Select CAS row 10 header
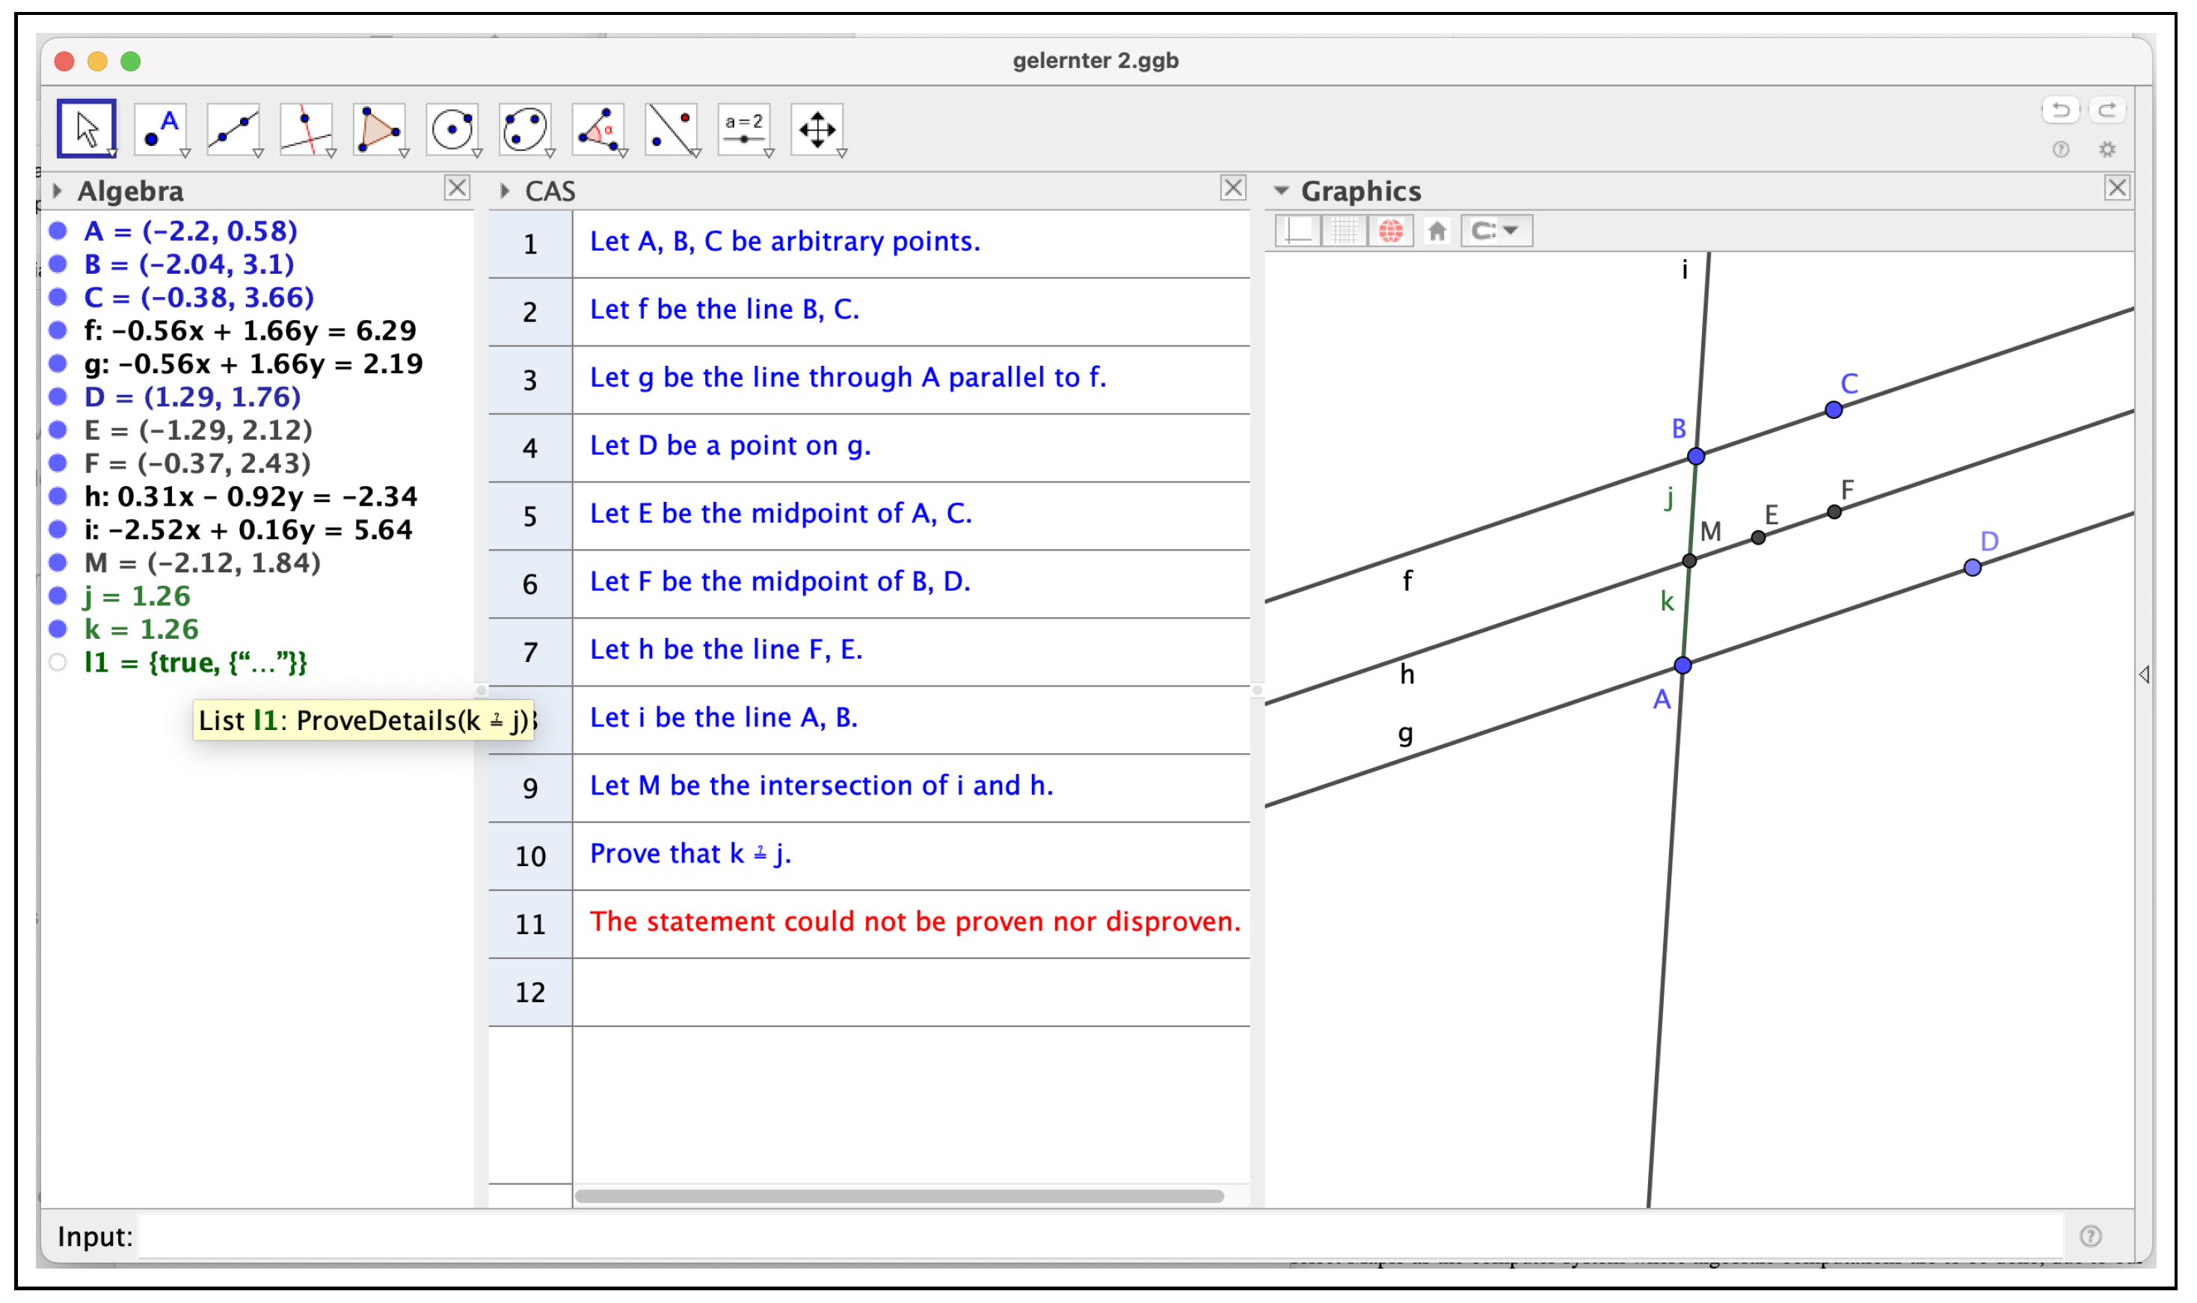The image size is (2197, 1303). pyautogui.click(x=530, y=856)
